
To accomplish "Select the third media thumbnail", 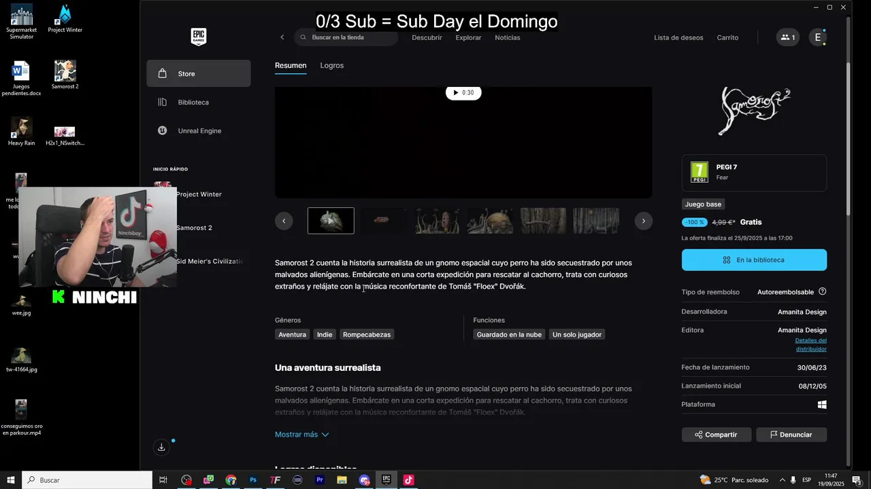I will pyautogui.click(x=437, y=221).
